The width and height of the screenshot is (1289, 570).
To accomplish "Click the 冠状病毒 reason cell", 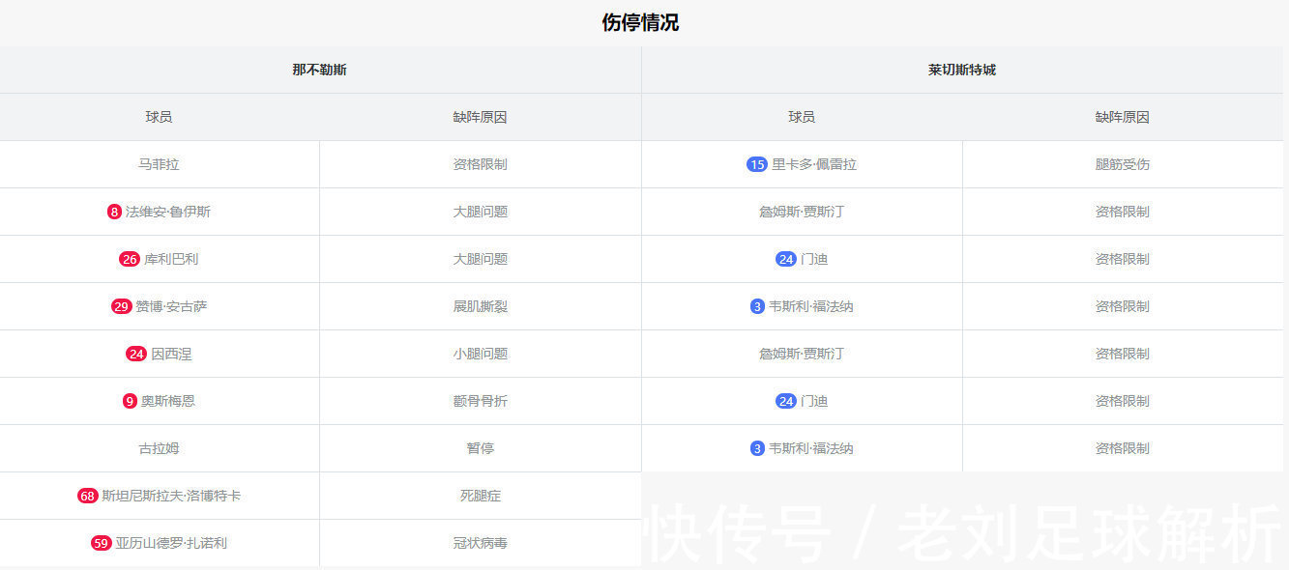I will point(480,543).
